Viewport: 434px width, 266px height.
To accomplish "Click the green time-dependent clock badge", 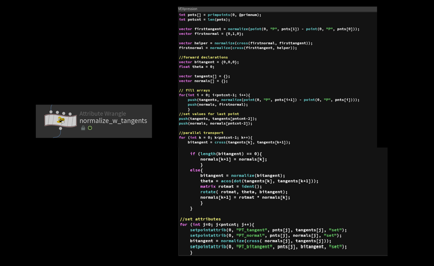I will (90, 128).
